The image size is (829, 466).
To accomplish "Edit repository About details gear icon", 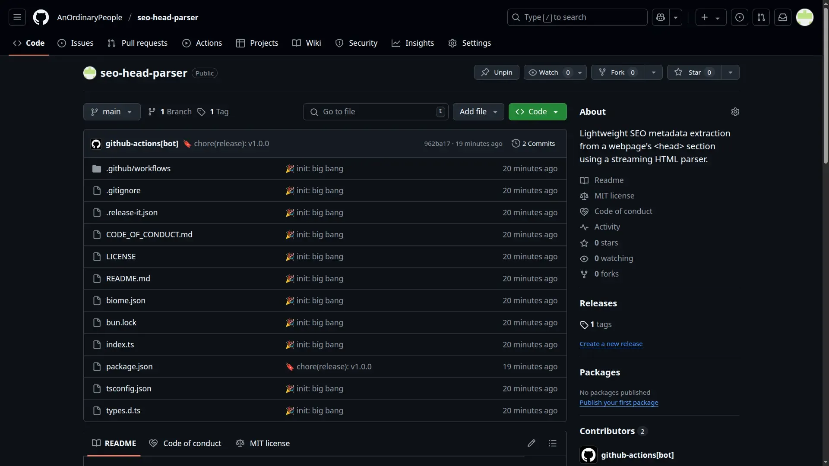I will pos(735,112).
